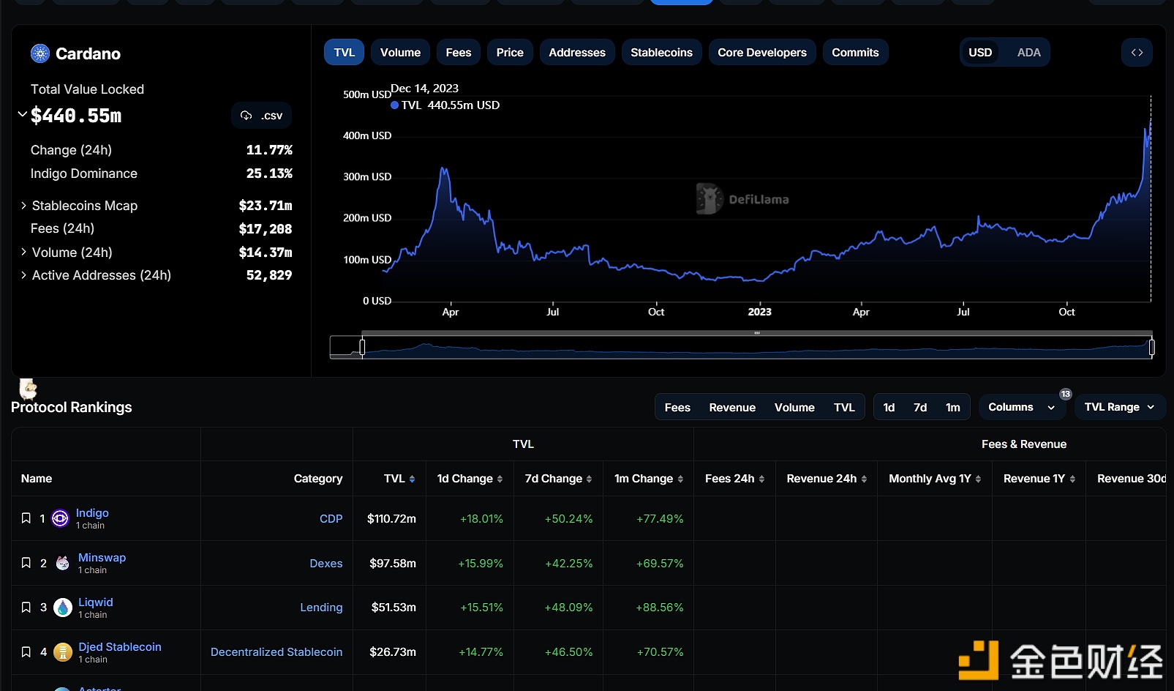Select the Volume rankings tab
The image size is (1174, 691).
[x=794, y=408]
